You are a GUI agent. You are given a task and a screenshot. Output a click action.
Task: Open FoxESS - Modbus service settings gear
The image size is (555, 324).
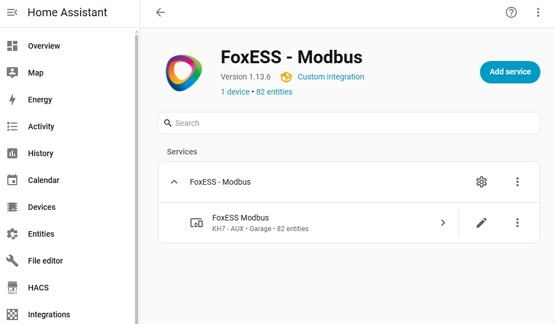pyautogui.click(x=482, y=182)
